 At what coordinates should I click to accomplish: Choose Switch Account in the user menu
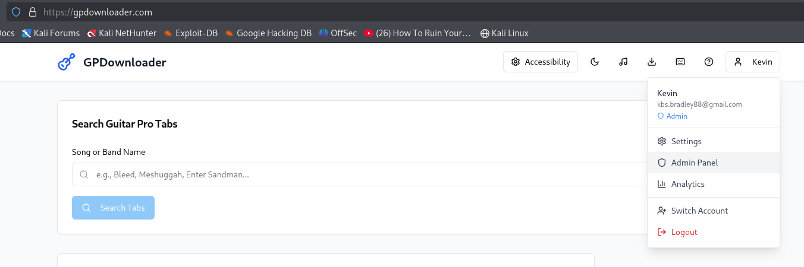point(699,211)
